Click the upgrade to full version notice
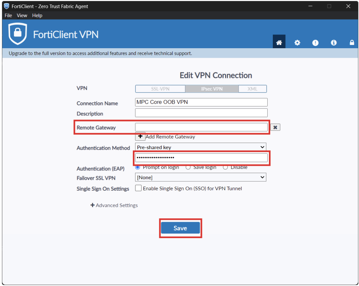This screenshot has height=286, width=359. (x=100, y=53)
